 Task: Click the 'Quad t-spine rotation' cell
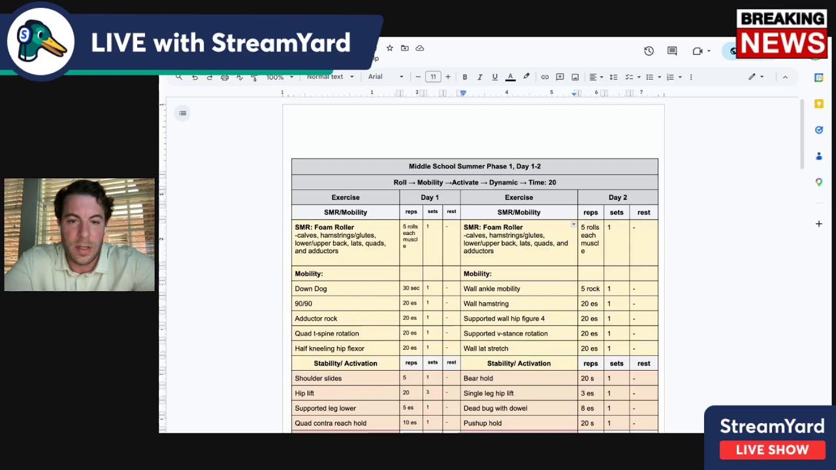346,334
